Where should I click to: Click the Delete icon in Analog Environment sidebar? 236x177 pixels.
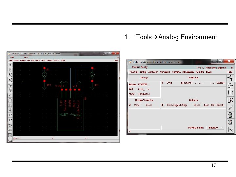point(230,108)
